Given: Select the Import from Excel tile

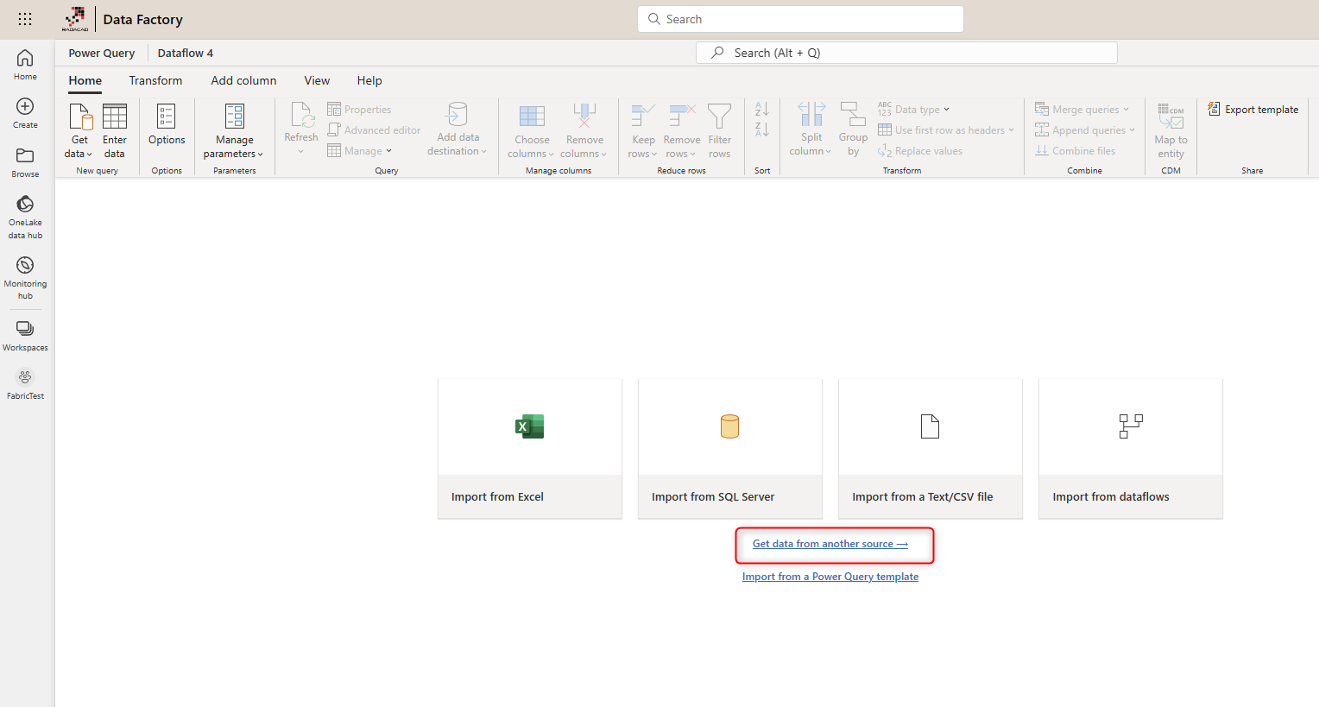Looking at the screenshot, I should (529, 448).
